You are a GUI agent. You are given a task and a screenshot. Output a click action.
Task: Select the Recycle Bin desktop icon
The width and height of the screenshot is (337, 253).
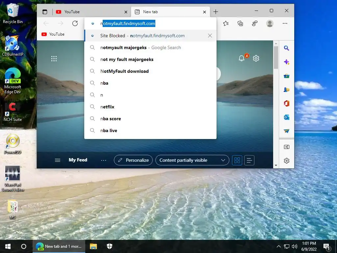(x=13, y=14)
